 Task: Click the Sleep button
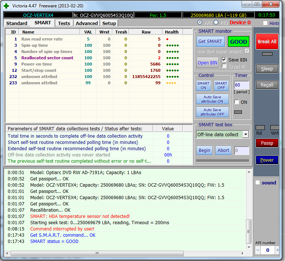267,69
